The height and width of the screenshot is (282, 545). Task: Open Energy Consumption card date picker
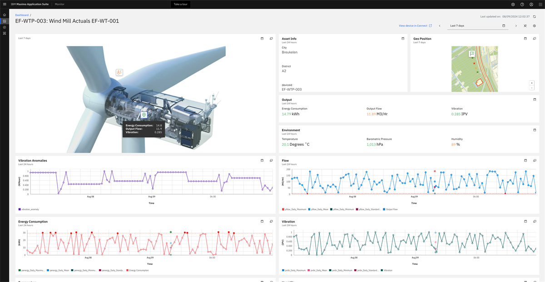(262, 221)
